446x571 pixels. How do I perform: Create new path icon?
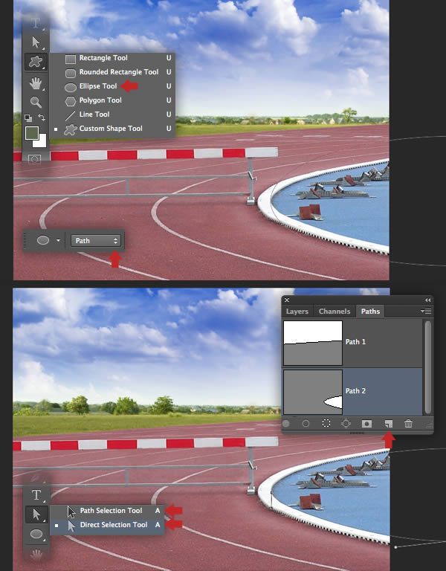(389, 424)
